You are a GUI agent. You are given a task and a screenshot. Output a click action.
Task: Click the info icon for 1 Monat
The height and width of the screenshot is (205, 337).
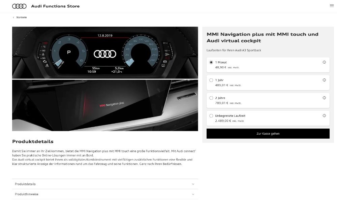[x=324, y=62]
